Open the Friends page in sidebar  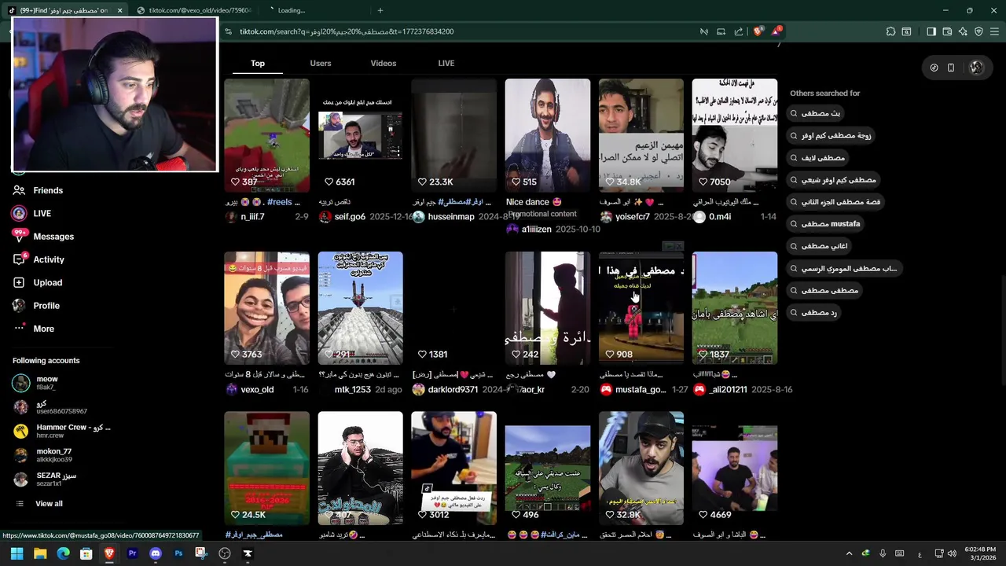(38, 190)
